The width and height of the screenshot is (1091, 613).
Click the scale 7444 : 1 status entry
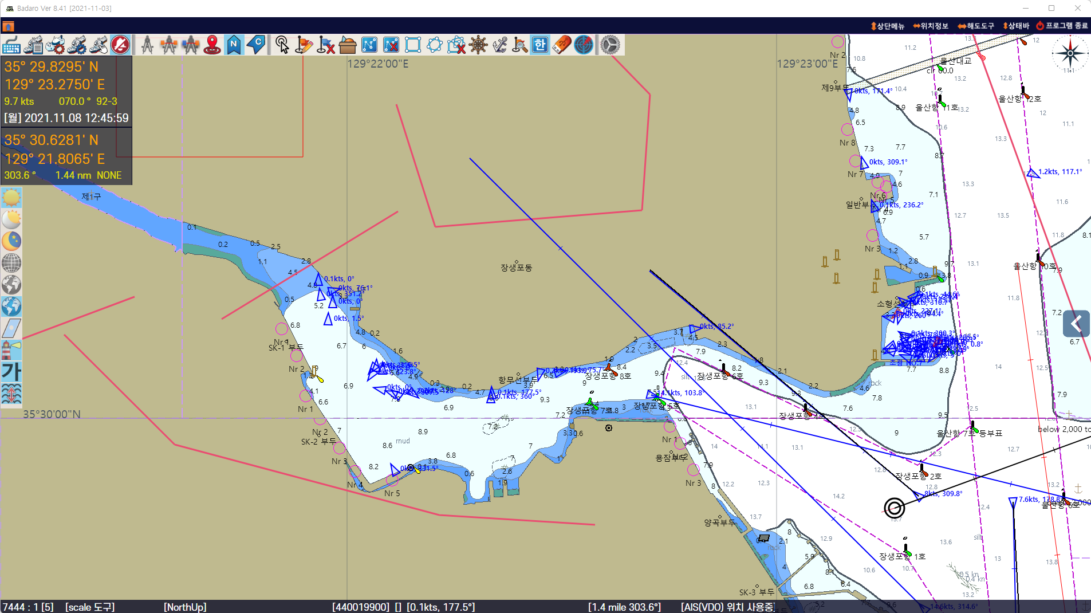click(x=28, y=607)
